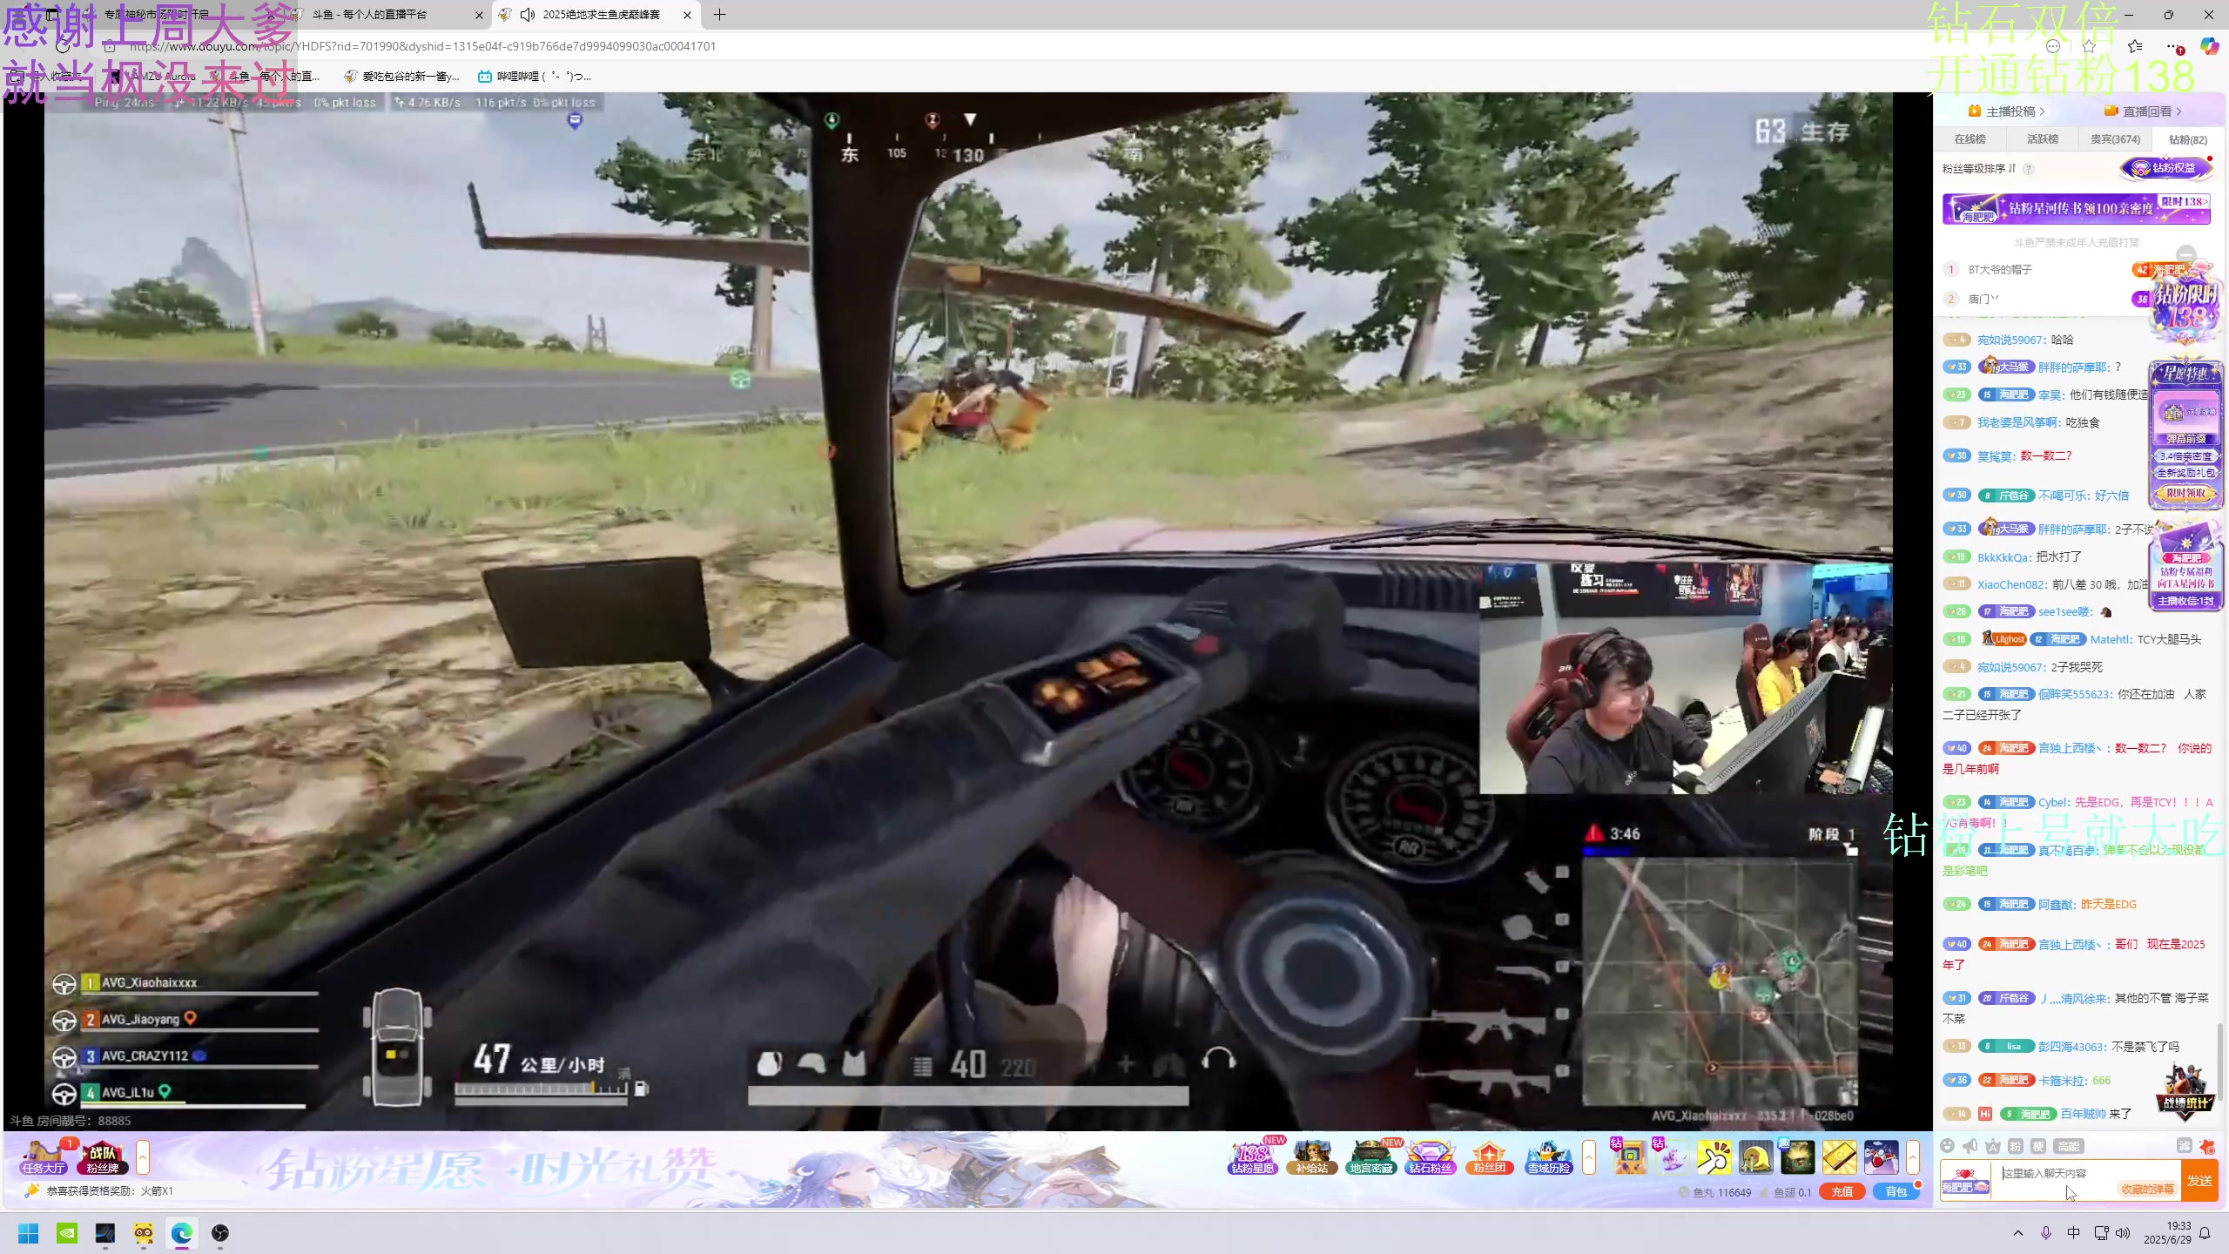
Task: Click the 发送 send button
Action: (2199, 1181)
